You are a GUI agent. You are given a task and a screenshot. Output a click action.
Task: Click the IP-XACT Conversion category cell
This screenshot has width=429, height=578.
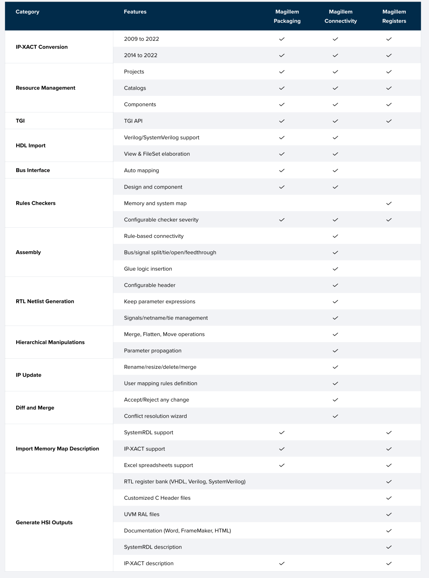point(42,47)
